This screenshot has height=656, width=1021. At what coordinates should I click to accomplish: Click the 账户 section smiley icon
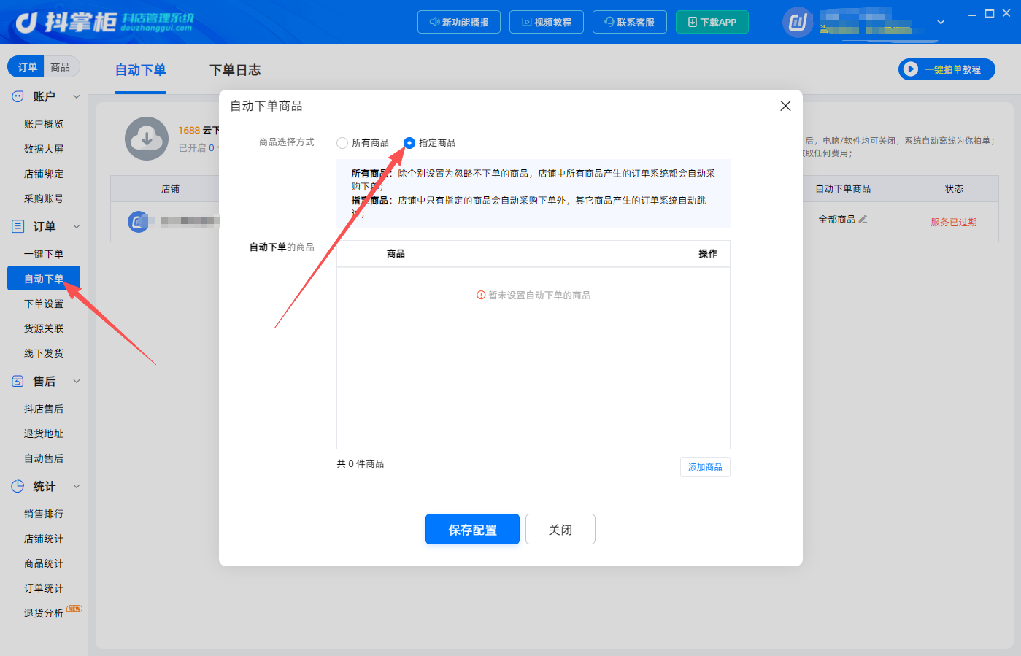18,96
